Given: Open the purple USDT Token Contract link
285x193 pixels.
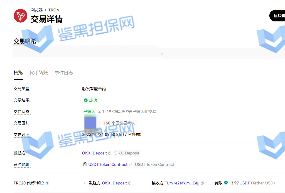Looking at the screenshot, I should (108, 164).
